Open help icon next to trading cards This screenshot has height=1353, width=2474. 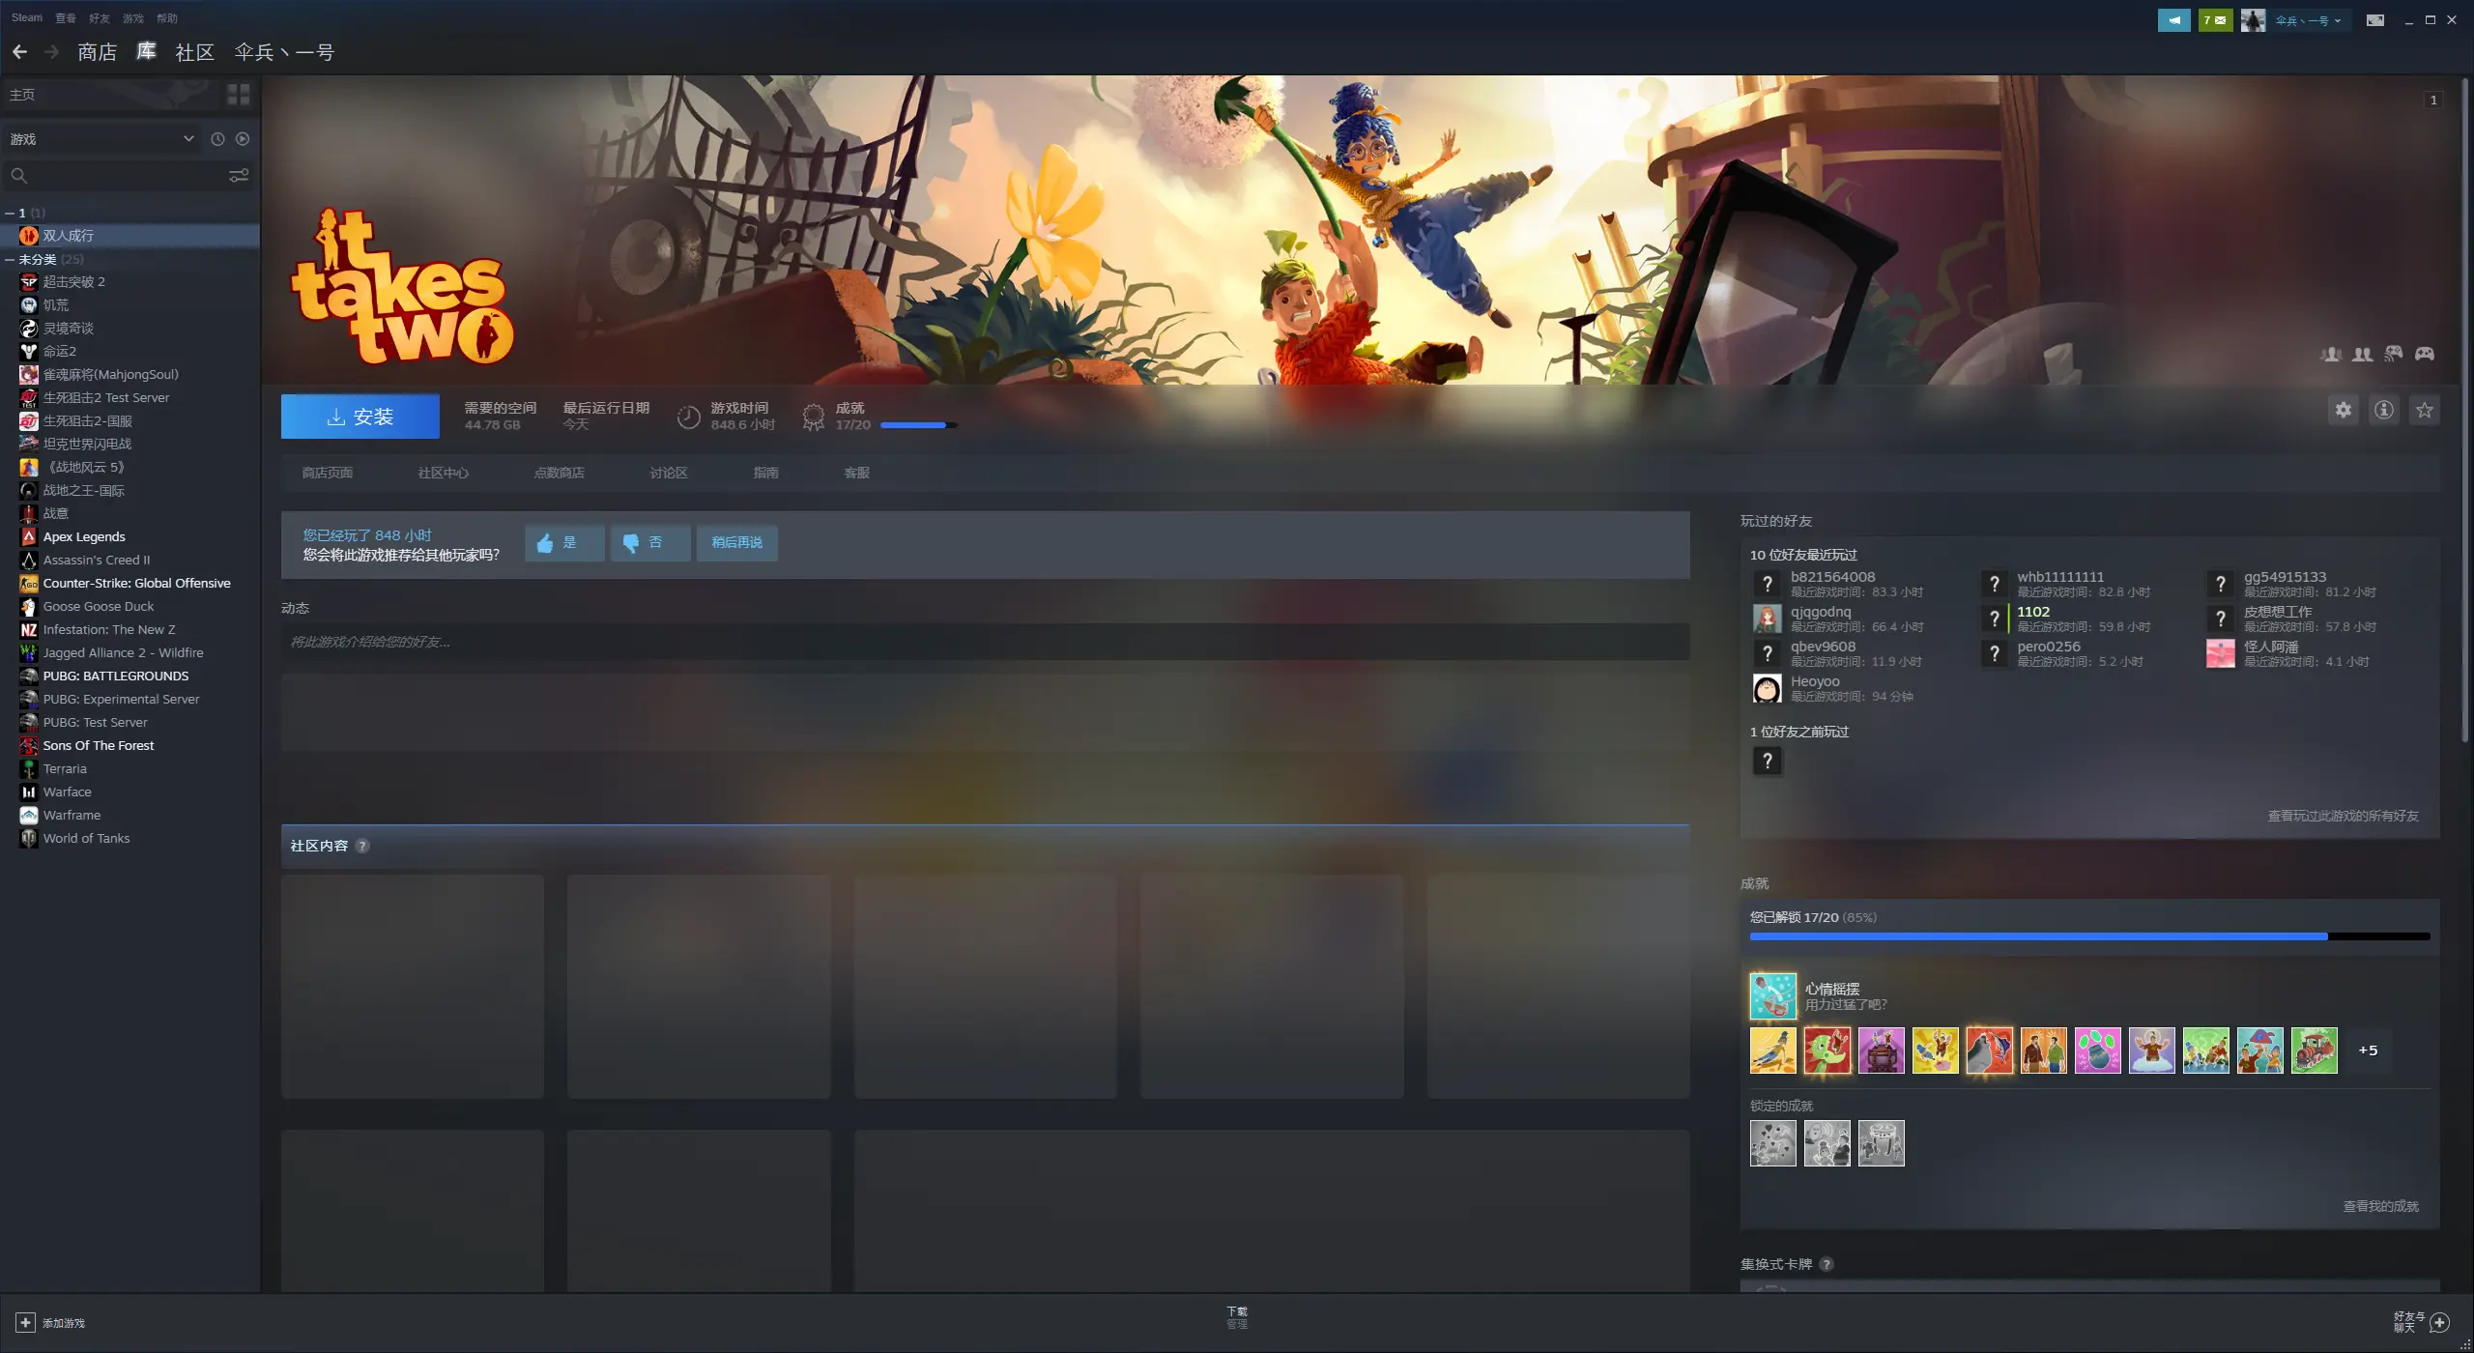(x=1827, y=1264)
